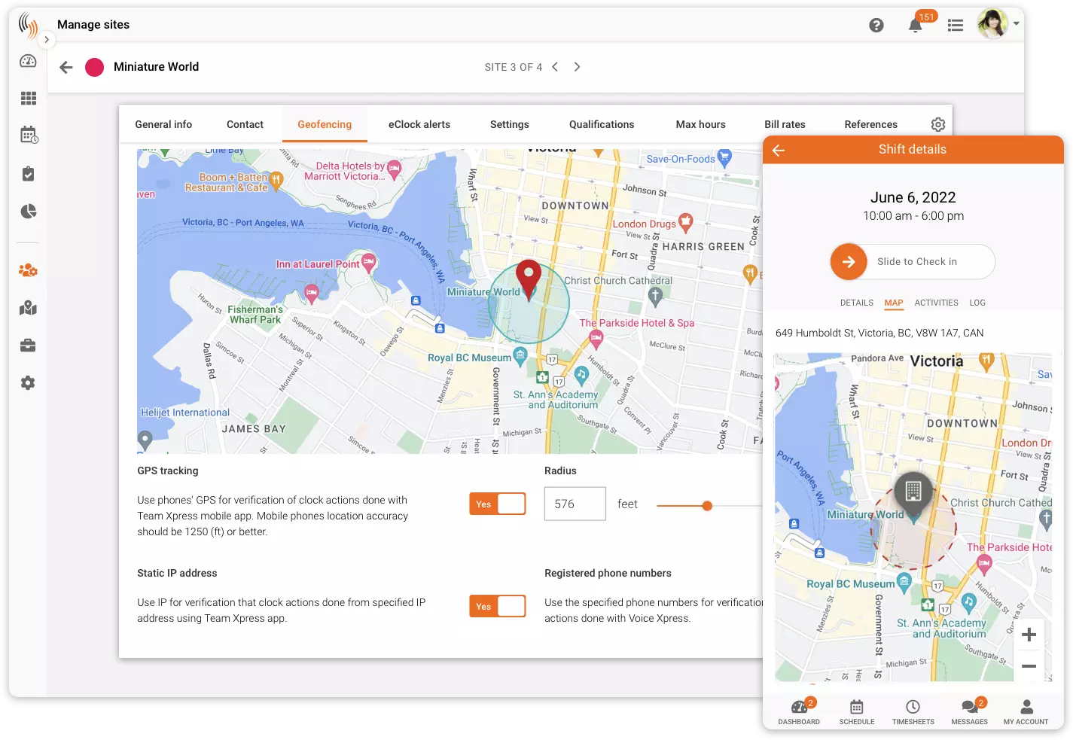Go to previous site chevron
Image resolution: width=1073 pixels, height=740 pixels.
click(x=555, y=67)
